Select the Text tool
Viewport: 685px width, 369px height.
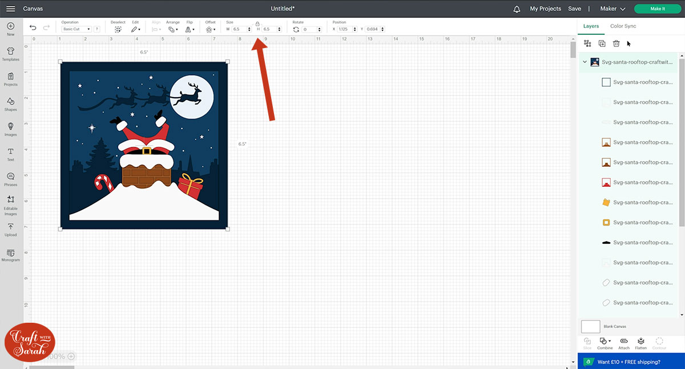10,154
